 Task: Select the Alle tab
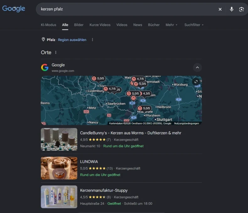(65, 25)
